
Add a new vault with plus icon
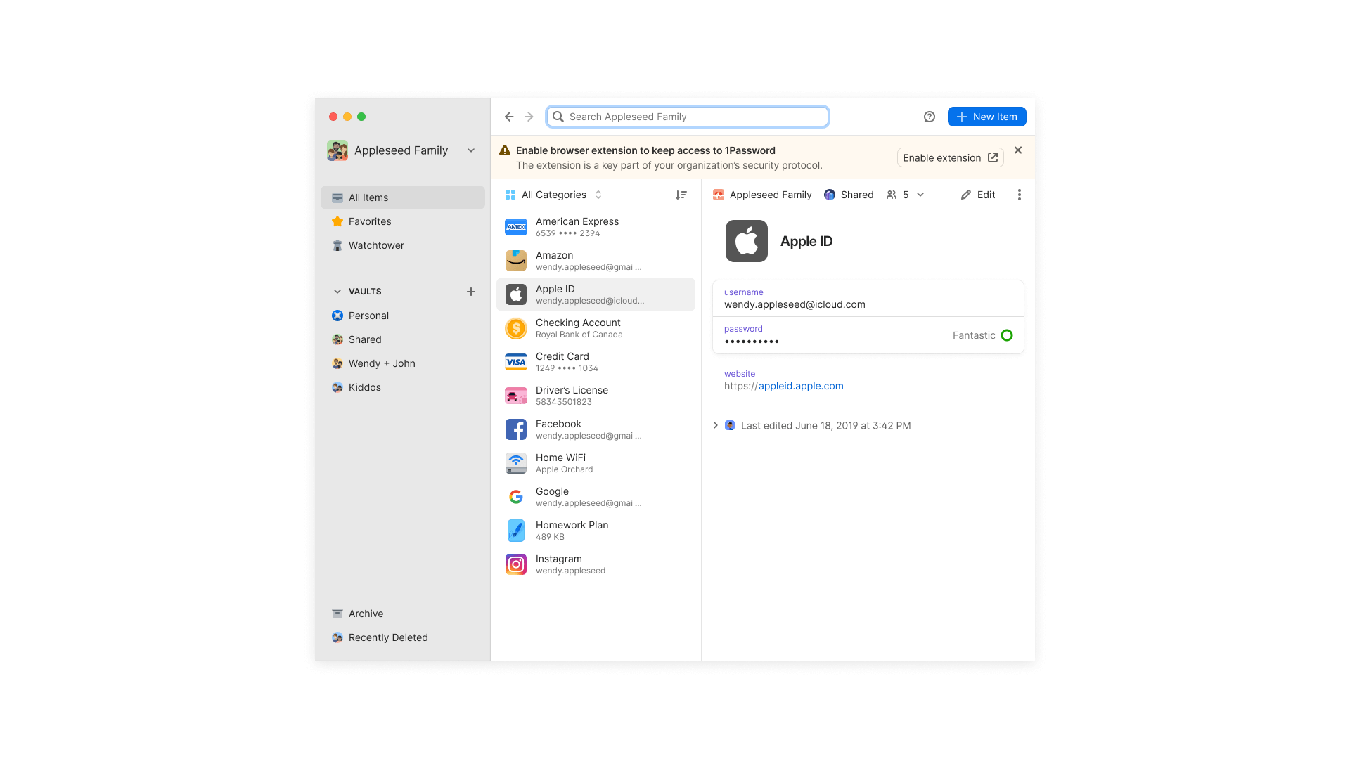[471, 292]
